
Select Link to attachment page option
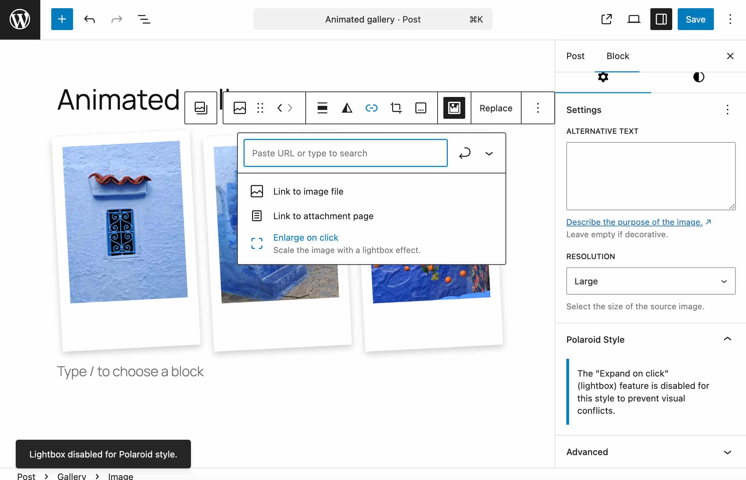click(x=323, y=216)
